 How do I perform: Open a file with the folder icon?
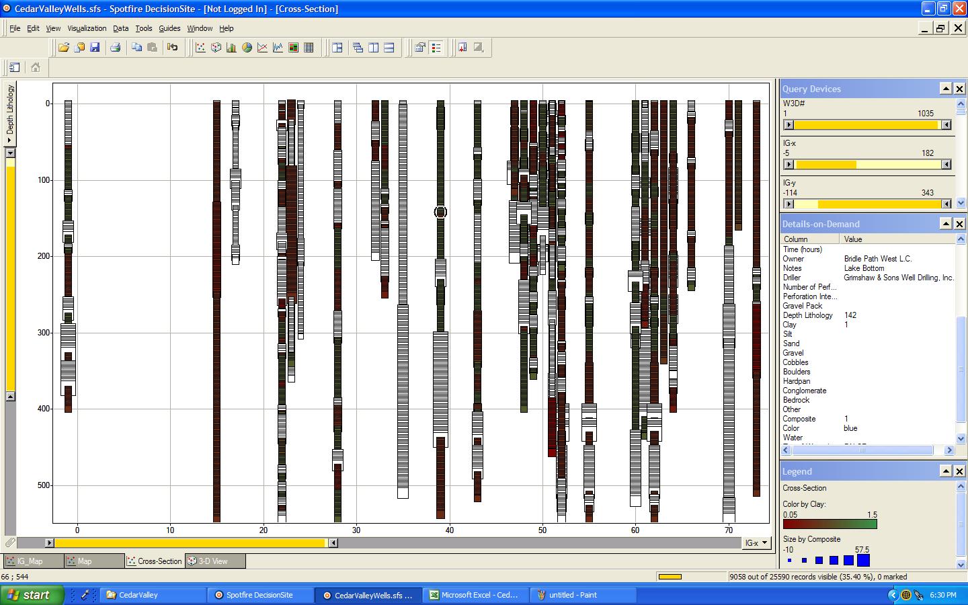64,48
